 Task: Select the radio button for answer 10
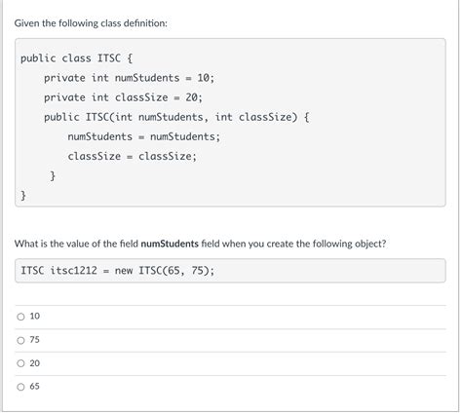pyautogui.click(x=20, y=317)
